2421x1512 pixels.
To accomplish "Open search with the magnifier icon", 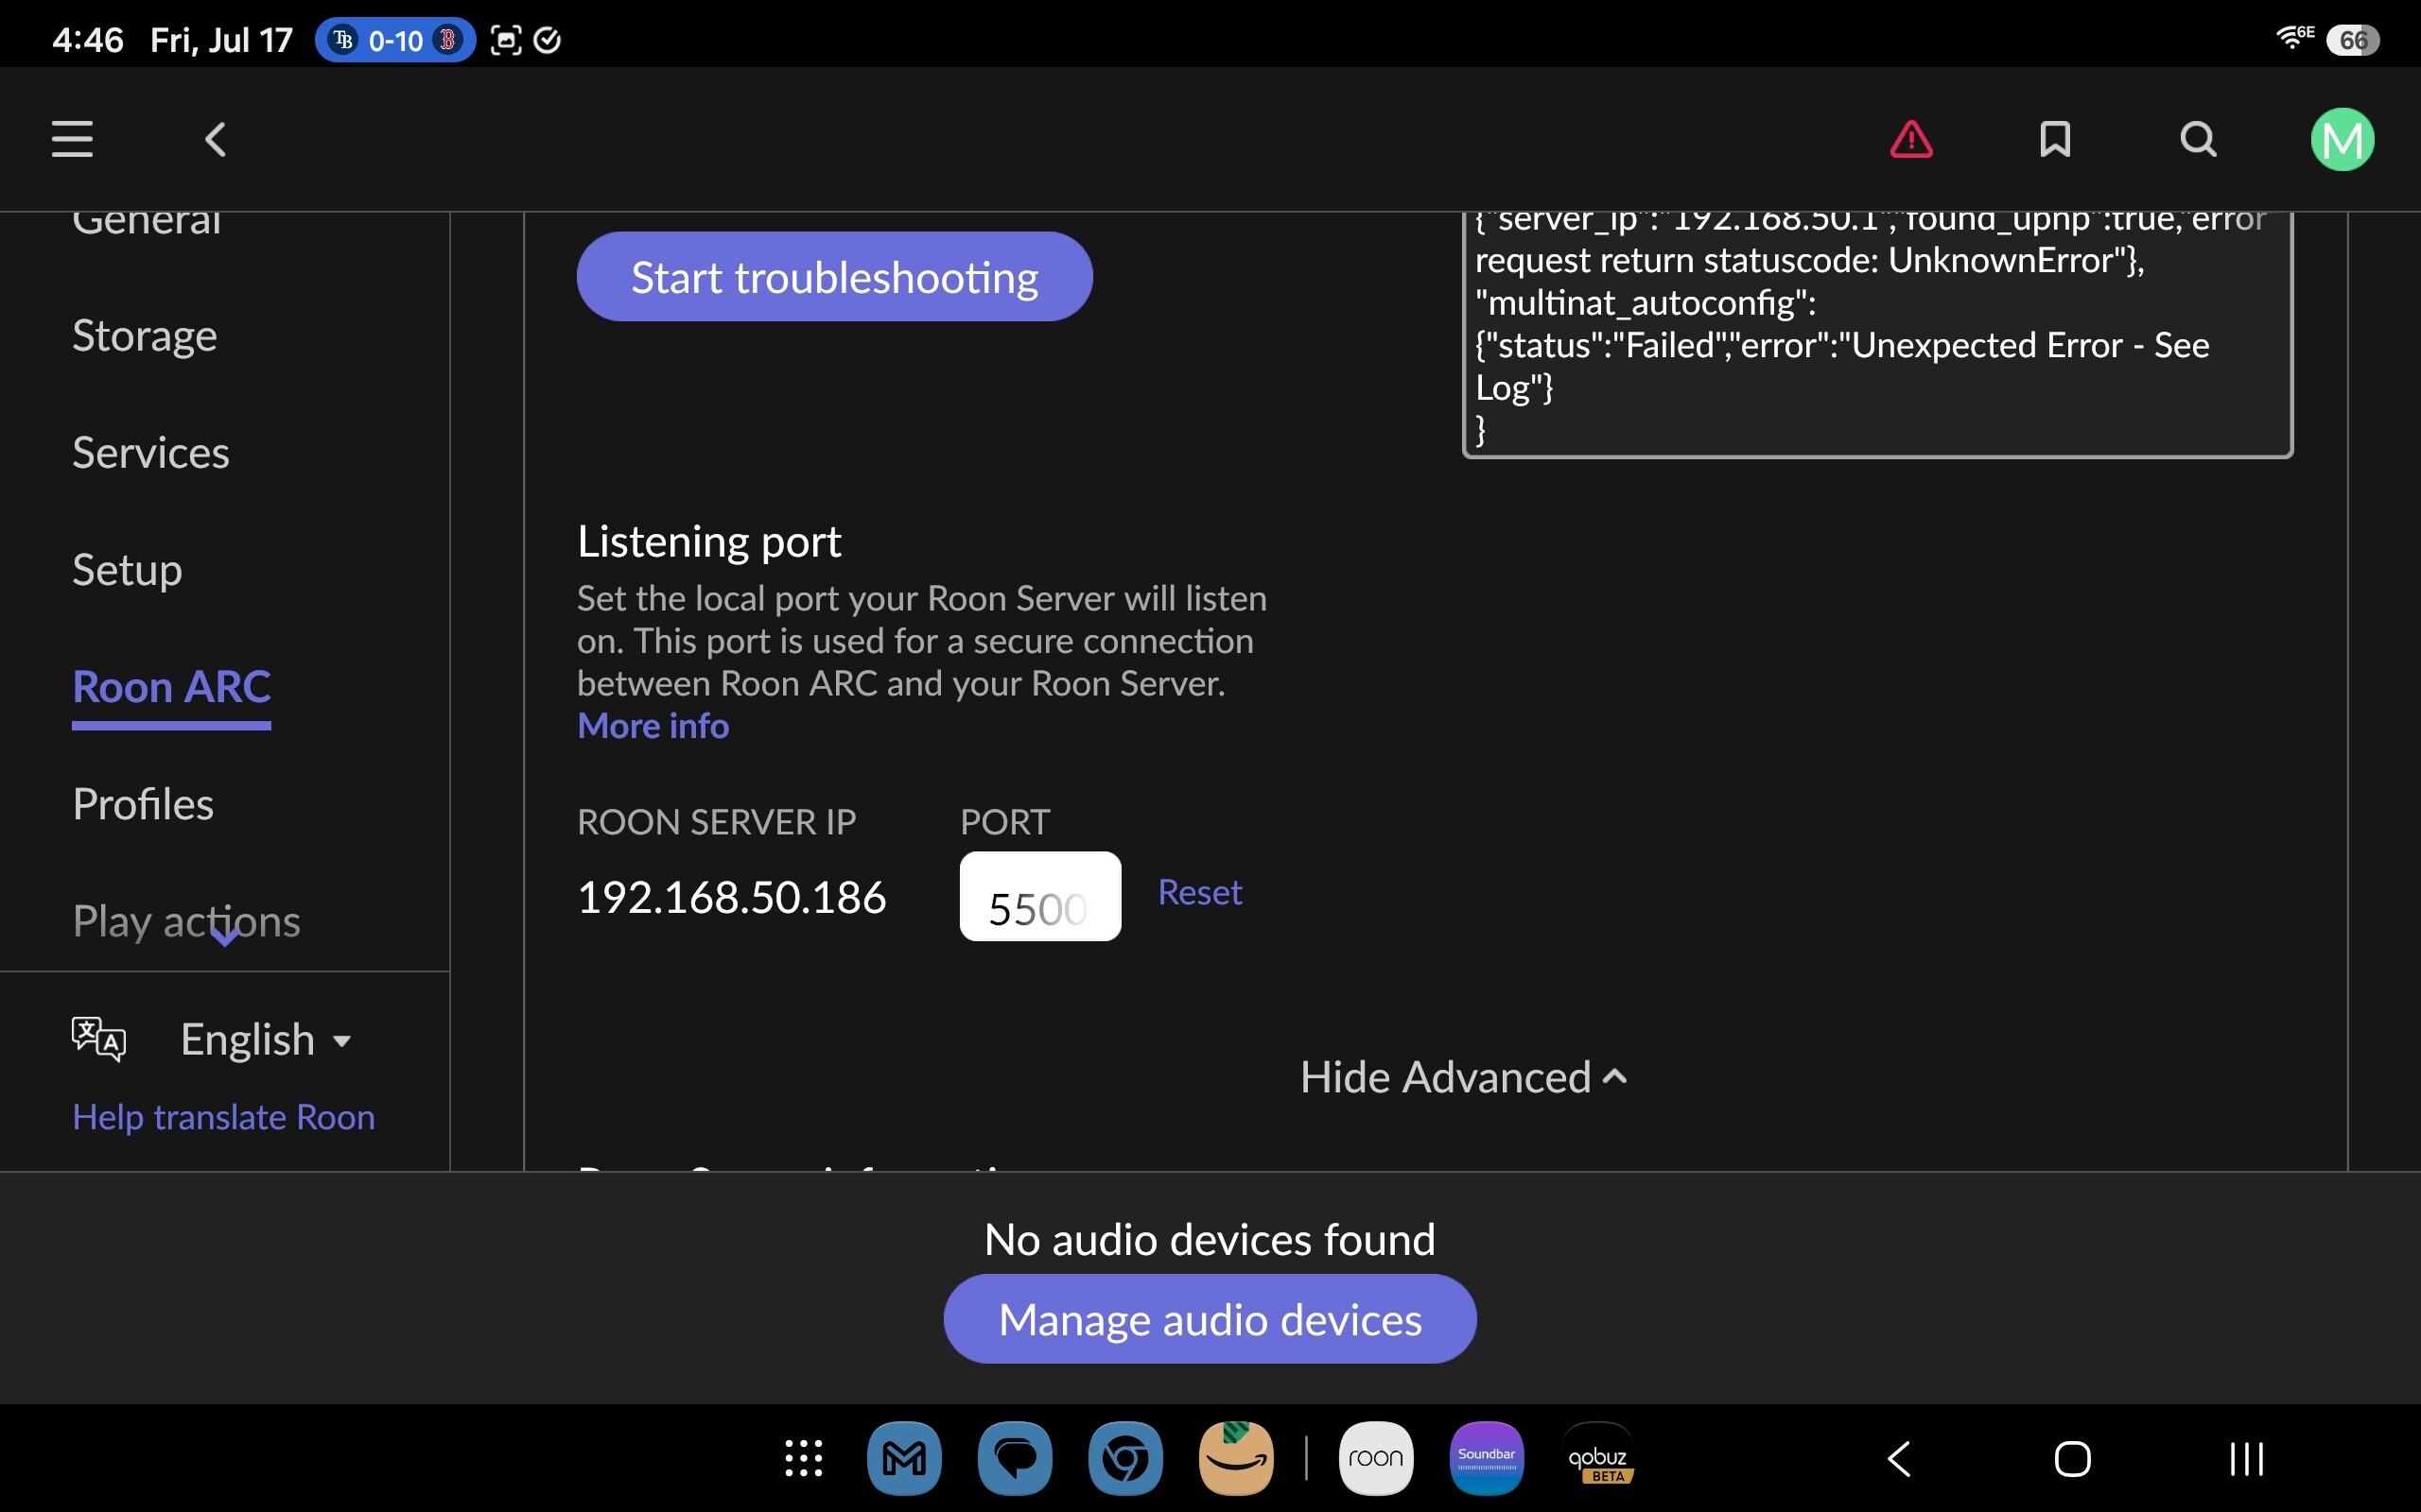I will coord(2198,139).
